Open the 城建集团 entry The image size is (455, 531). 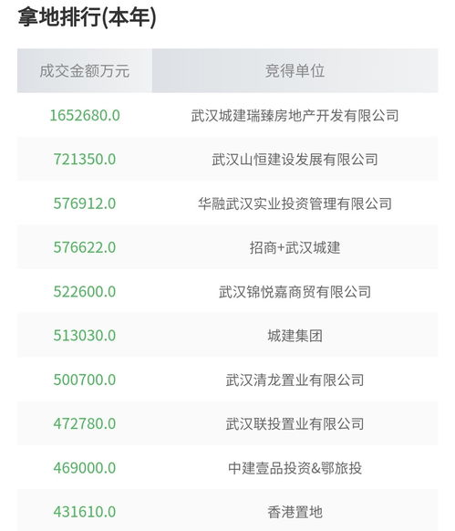[x=295, y=336]
